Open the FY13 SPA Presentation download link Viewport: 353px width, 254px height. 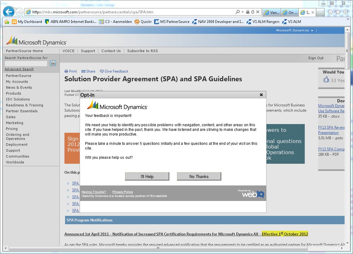point(331,130)
